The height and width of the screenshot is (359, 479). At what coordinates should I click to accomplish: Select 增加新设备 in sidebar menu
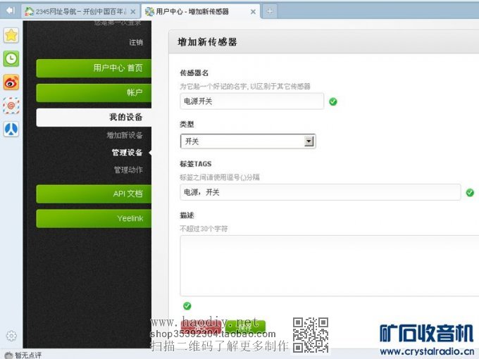[125, 135]
